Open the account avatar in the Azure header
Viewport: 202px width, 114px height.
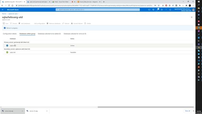click(x=193, y=10)
